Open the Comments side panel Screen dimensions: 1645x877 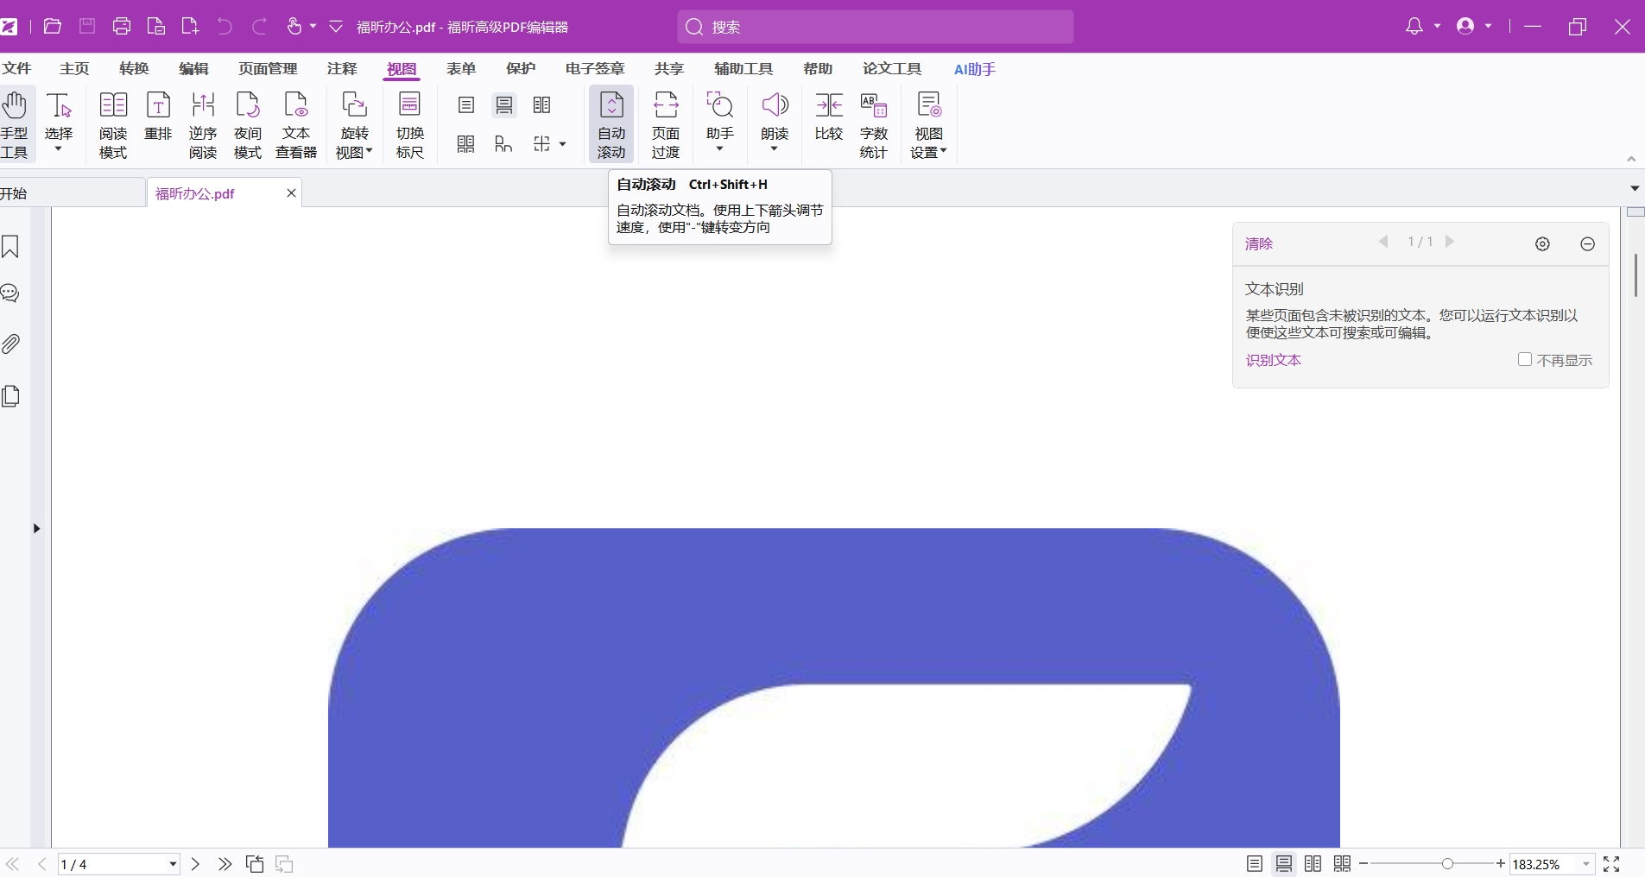(x=10, y=293)
